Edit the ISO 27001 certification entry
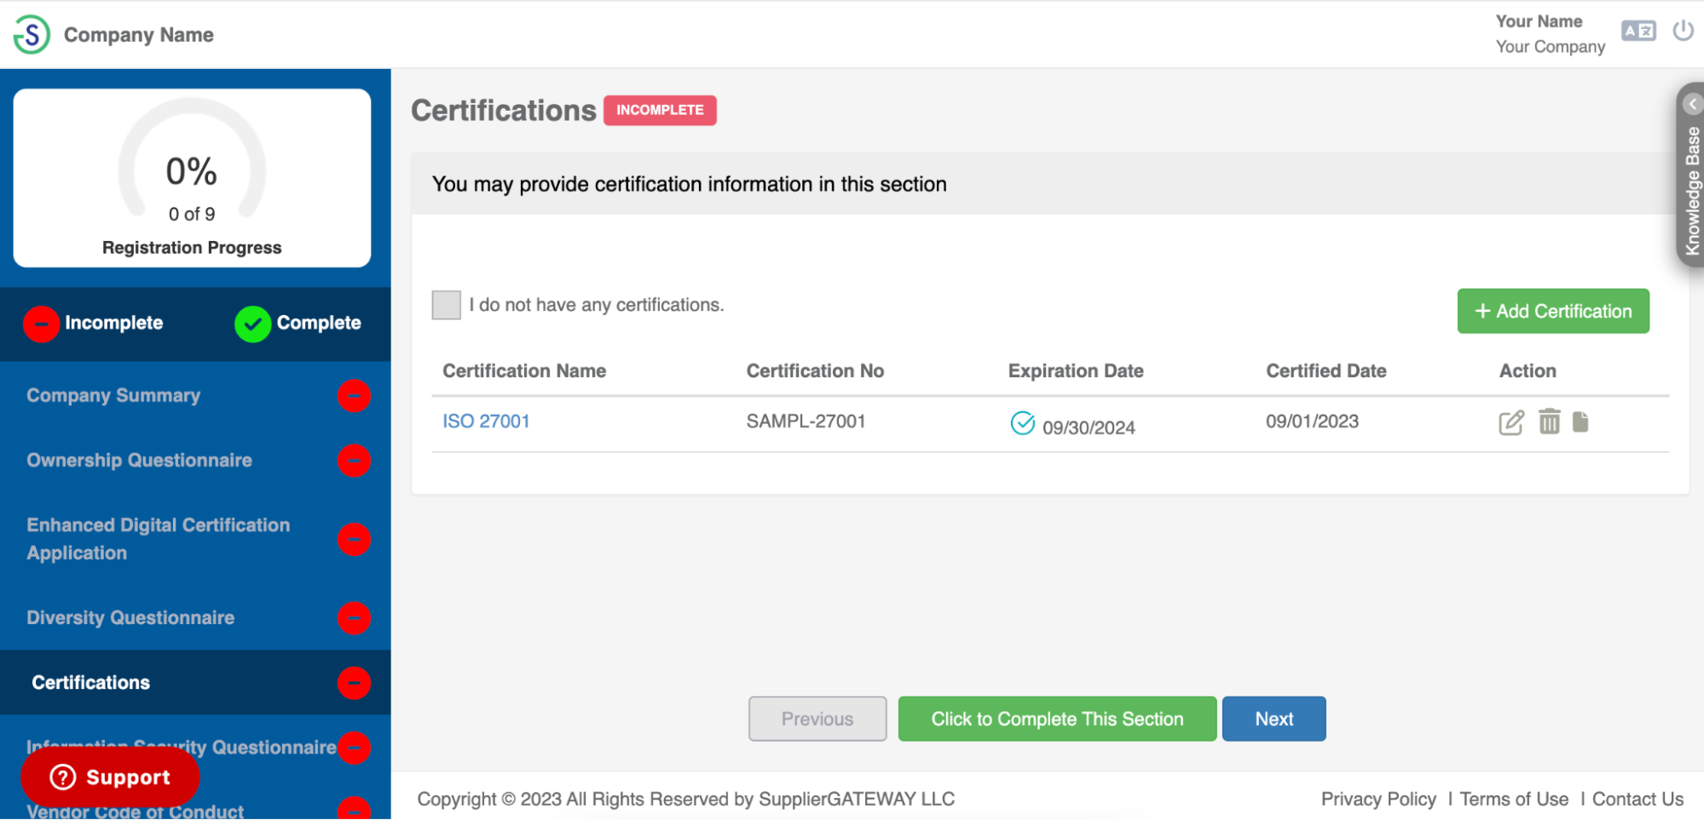Image resolution: width=1704 pixels, height=820 pixels. pos(1510,421)
